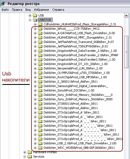Open the Справка menu

pos(58,10)
